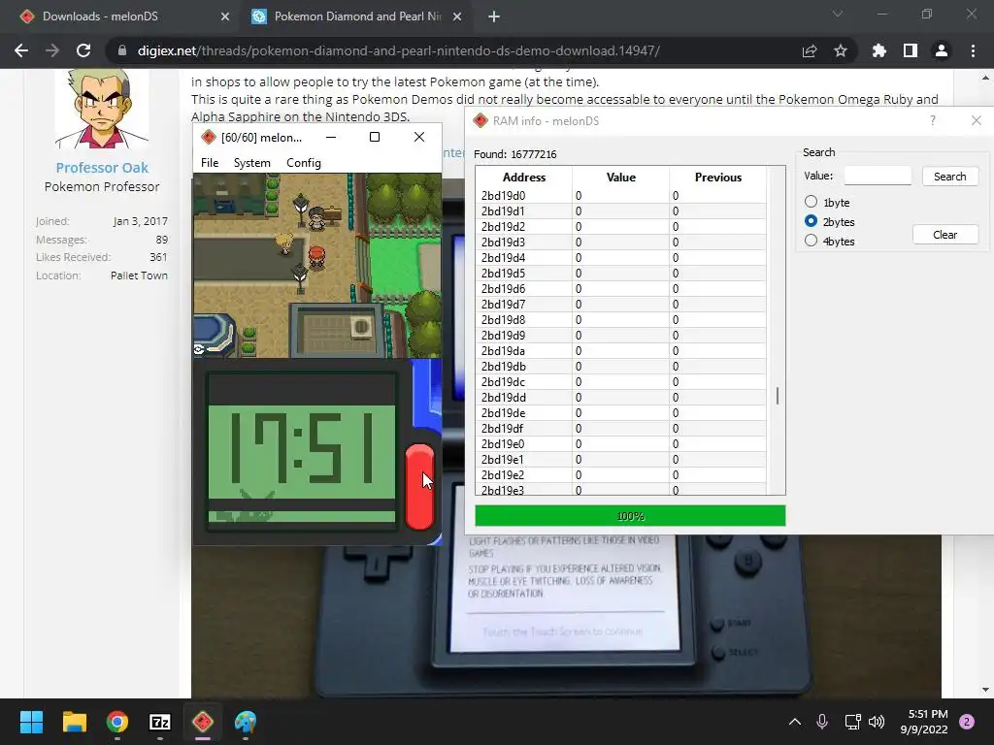Viewport: 994px width, 745px height.
Task: Click the address bar URL
Action: coord(399,50)
